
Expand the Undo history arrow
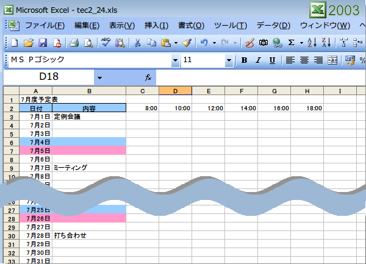pos(214,43)
